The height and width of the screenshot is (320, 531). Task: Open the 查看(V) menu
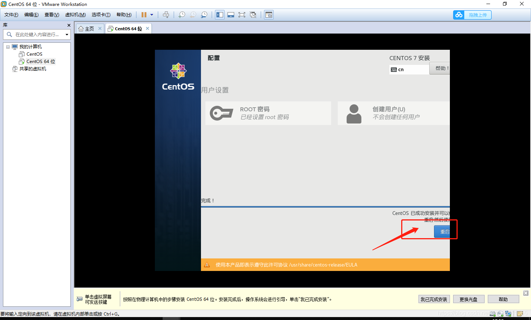point(52,15)
